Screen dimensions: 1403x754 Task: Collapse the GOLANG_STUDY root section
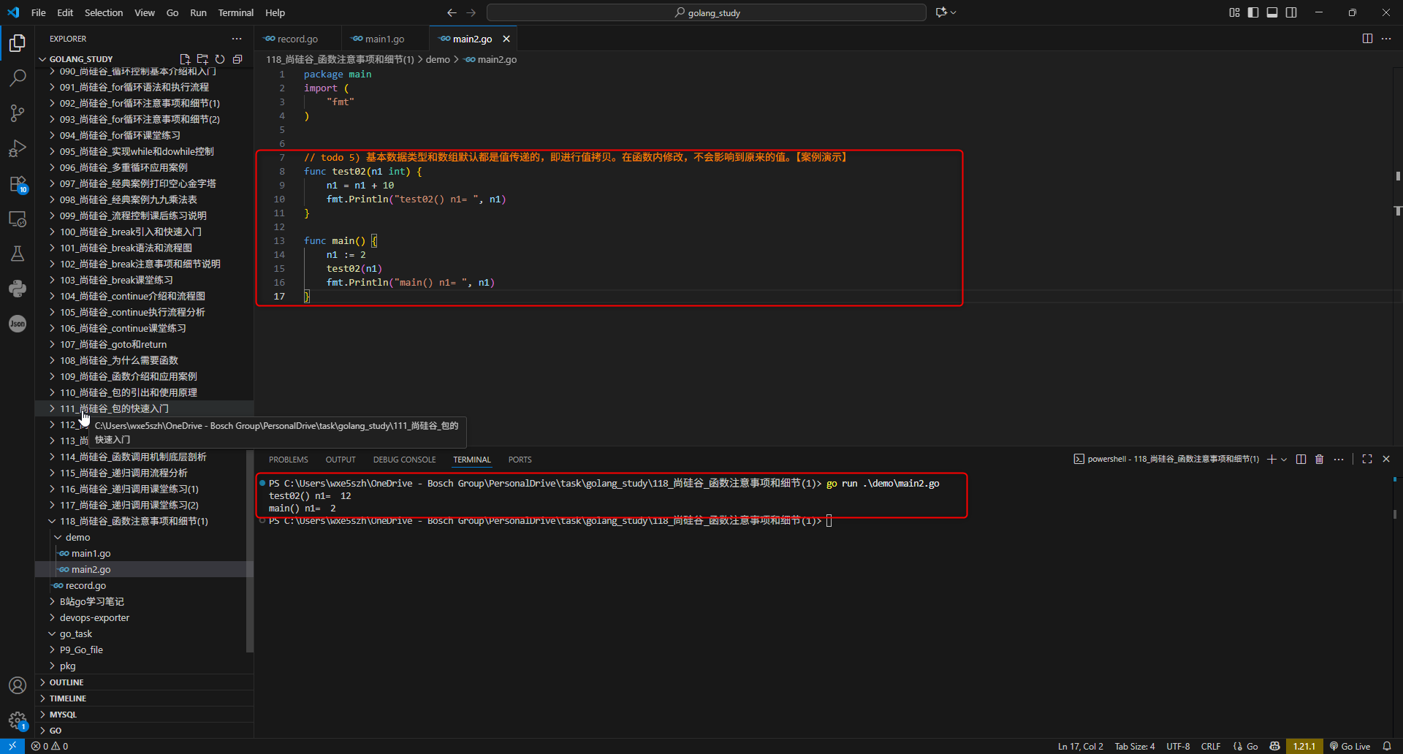pyautogui.click(x=81, y=59)
